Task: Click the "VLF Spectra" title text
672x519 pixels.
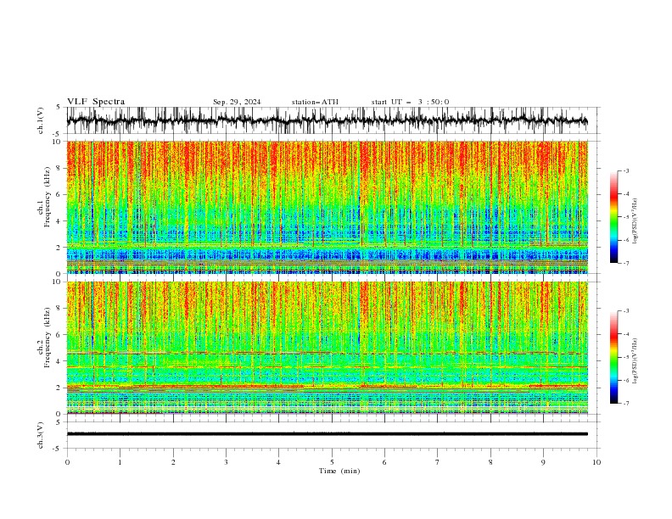Action: pyautogui.click(x=96, y=102)
